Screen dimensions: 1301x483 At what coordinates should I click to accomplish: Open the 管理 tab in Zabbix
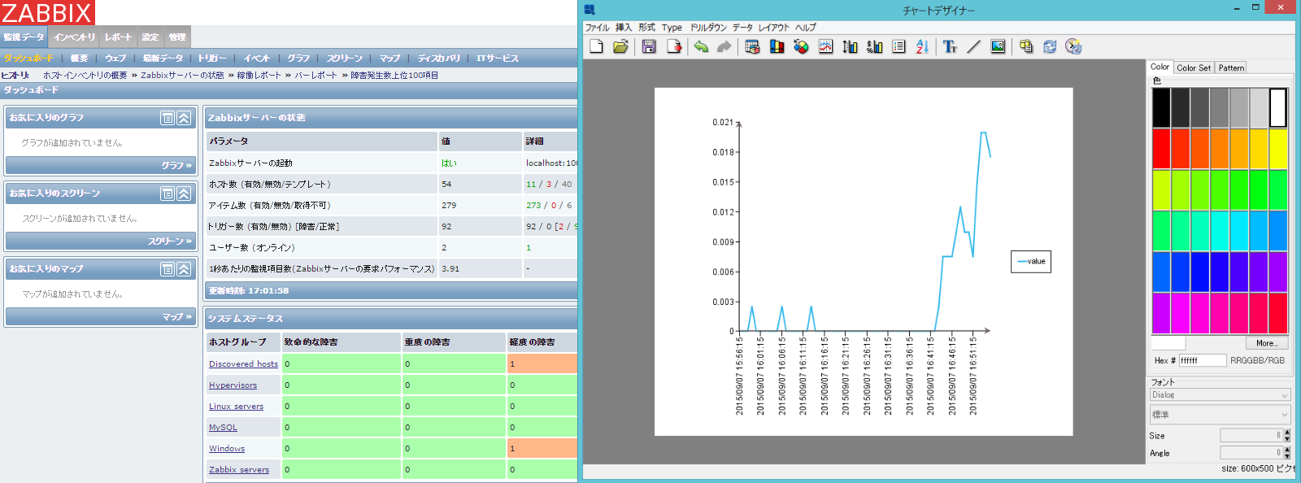(x=177, y=37)
